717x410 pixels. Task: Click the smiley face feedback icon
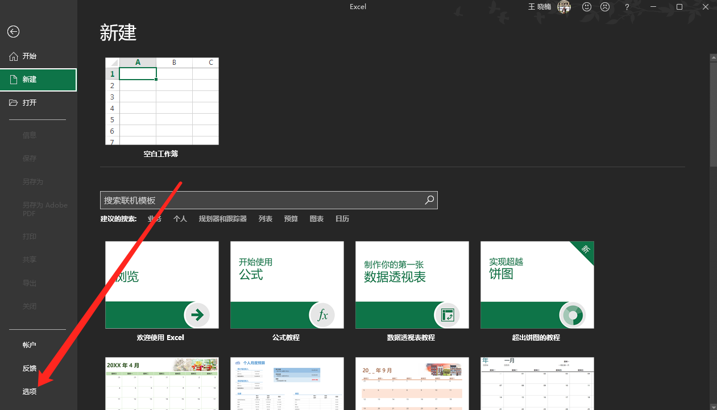pyautogui.click(x=587, y=7)
